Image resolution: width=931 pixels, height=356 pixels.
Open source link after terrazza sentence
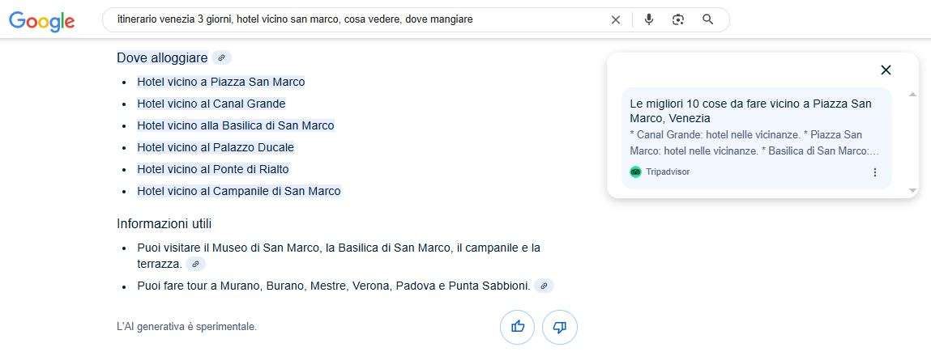coord(194,264)
